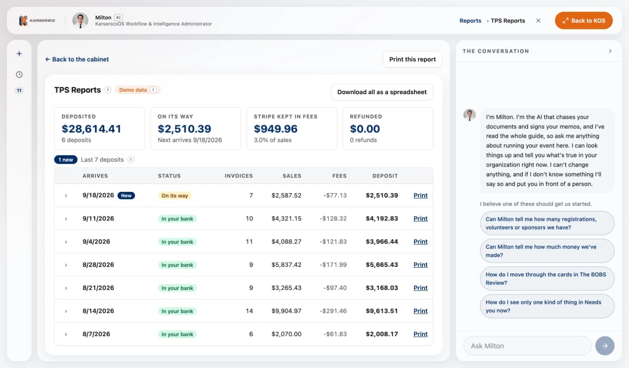Print the 8/21/2026 deposit

tap(420, 288)
